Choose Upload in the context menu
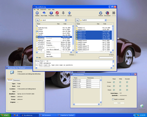 click(x=53, y=41)
